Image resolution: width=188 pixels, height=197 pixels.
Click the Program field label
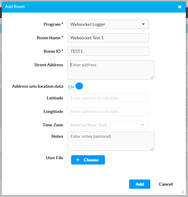(x=53, y=24)
